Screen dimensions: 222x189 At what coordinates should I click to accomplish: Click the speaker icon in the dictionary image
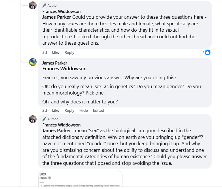pyautogui.click(x=50, y=178)
